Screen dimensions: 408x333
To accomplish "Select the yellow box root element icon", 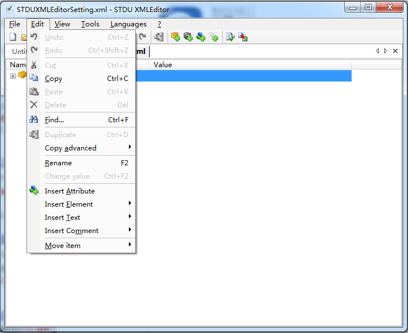I will (22, 75).
